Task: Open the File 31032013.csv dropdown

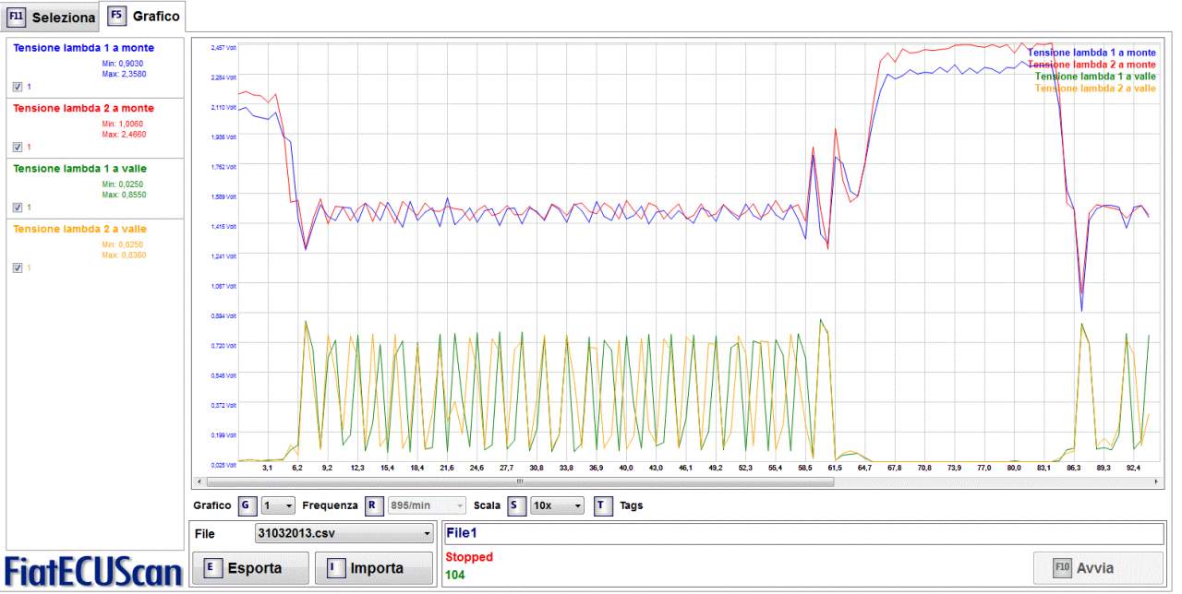Action: [344, 533]
